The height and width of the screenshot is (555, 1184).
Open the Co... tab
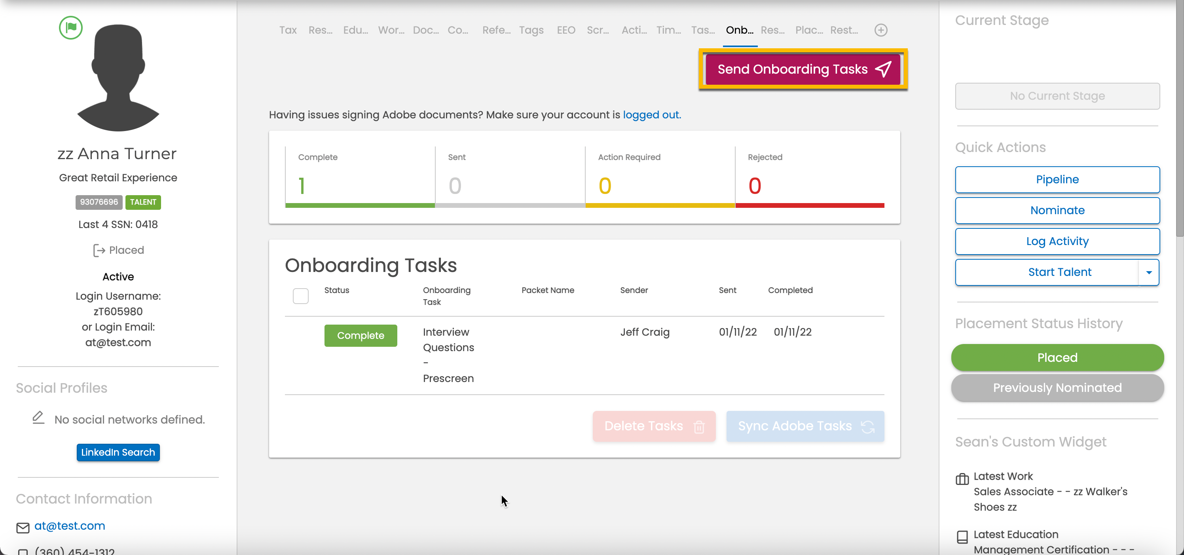458,30
